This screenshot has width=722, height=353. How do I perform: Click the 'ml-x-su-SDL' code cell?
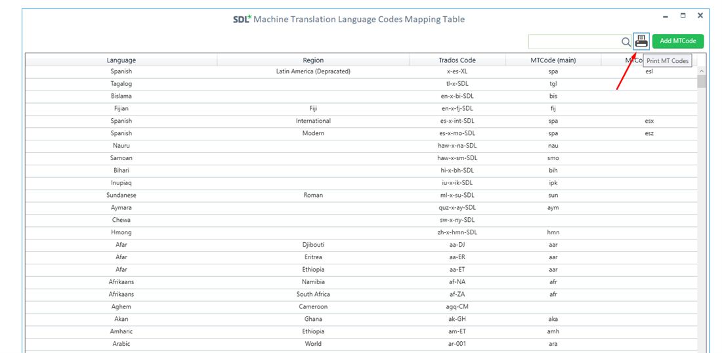tap(457, 195)
